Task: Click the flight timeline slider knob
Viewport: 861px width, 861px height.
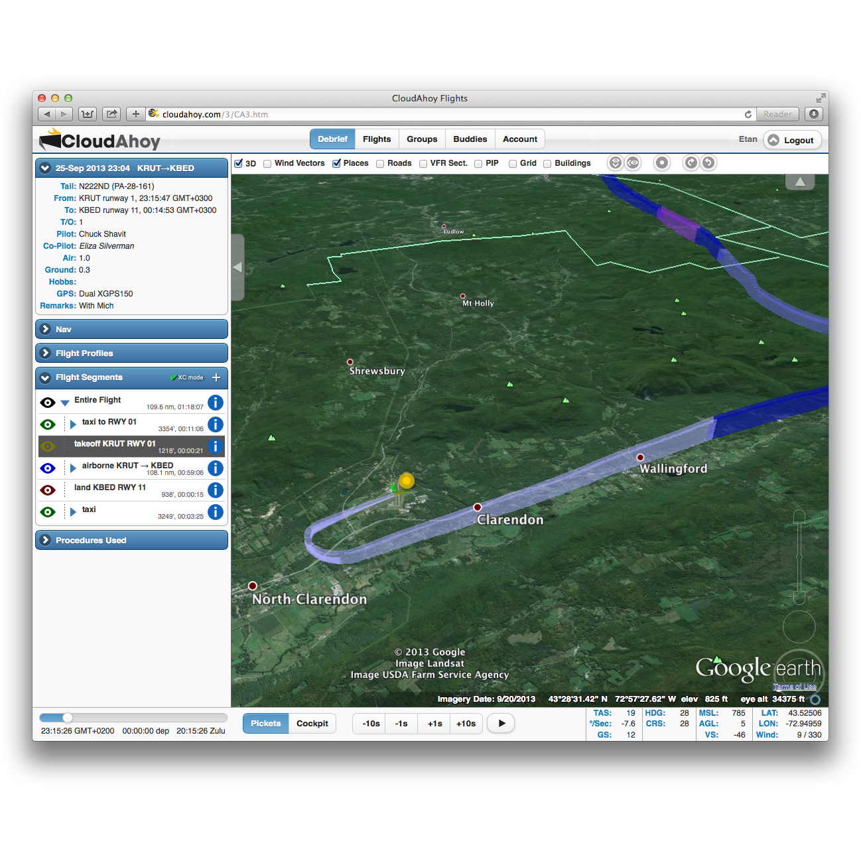Action: [68, 718]
